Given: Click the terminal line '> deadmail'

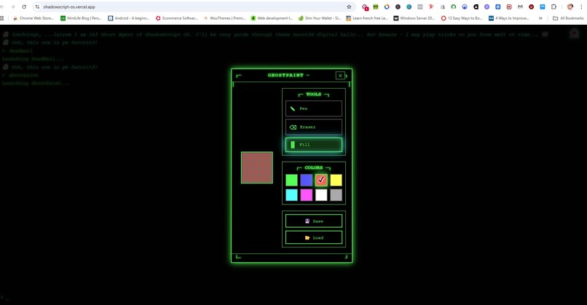Looking at the screenshot, I should [18, 51].
